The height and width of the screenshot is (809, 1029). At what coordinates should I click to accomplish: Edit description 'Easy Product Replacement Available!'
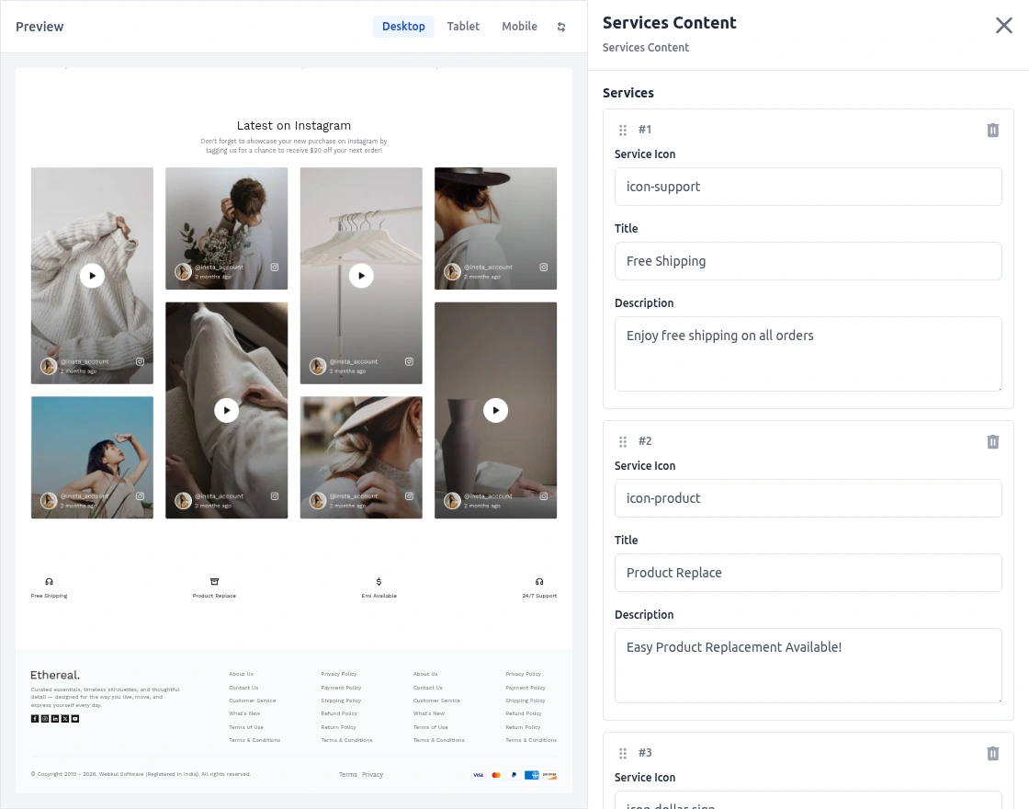(x=808, y=666)
